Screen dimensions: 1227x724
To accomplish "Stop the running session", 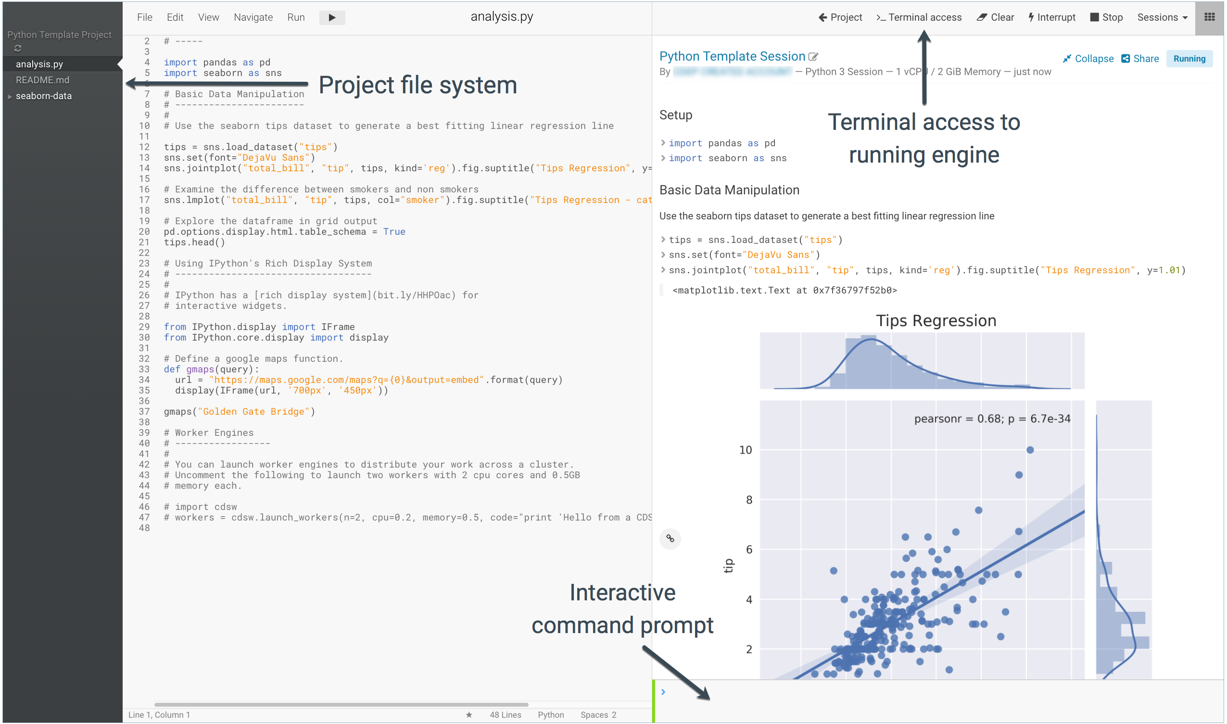I will [x=1106, y=18].
